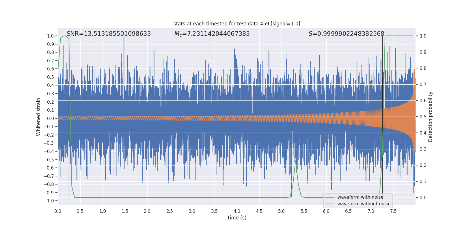The height and width of the screenshot is (231, 462).
Task: Click the S=0.9999902248382568 annotation
Action: click(x=346, y=34)
